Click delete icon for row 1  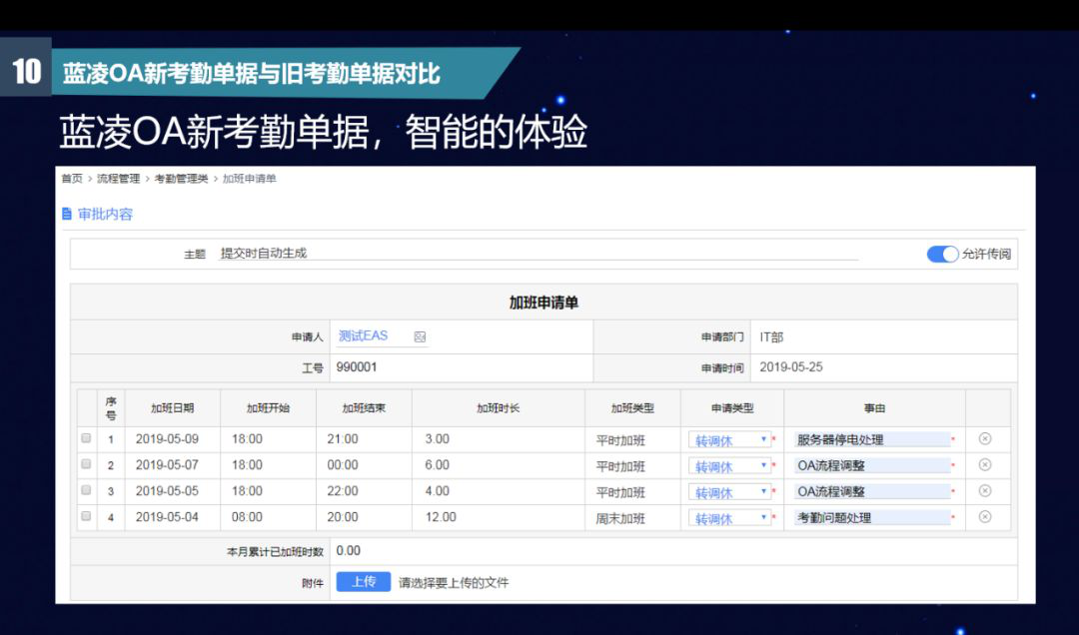[x=984, y=438]
